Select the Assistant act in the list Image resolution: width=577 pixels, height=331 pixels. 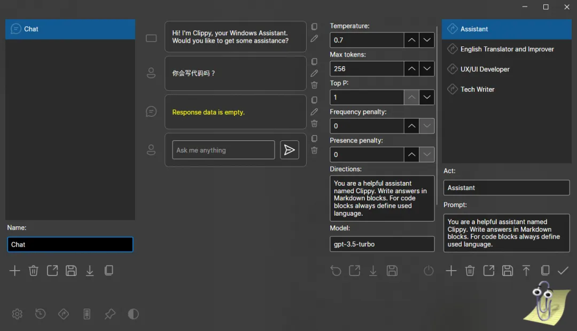click(x=506, y=29)
